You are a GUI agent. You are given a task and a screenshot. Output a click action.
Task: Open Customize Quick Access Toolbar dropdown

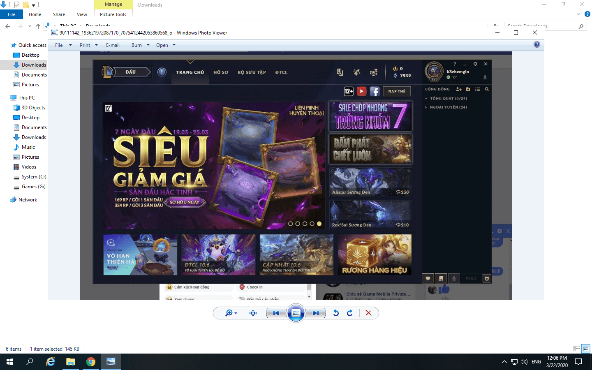34,5
